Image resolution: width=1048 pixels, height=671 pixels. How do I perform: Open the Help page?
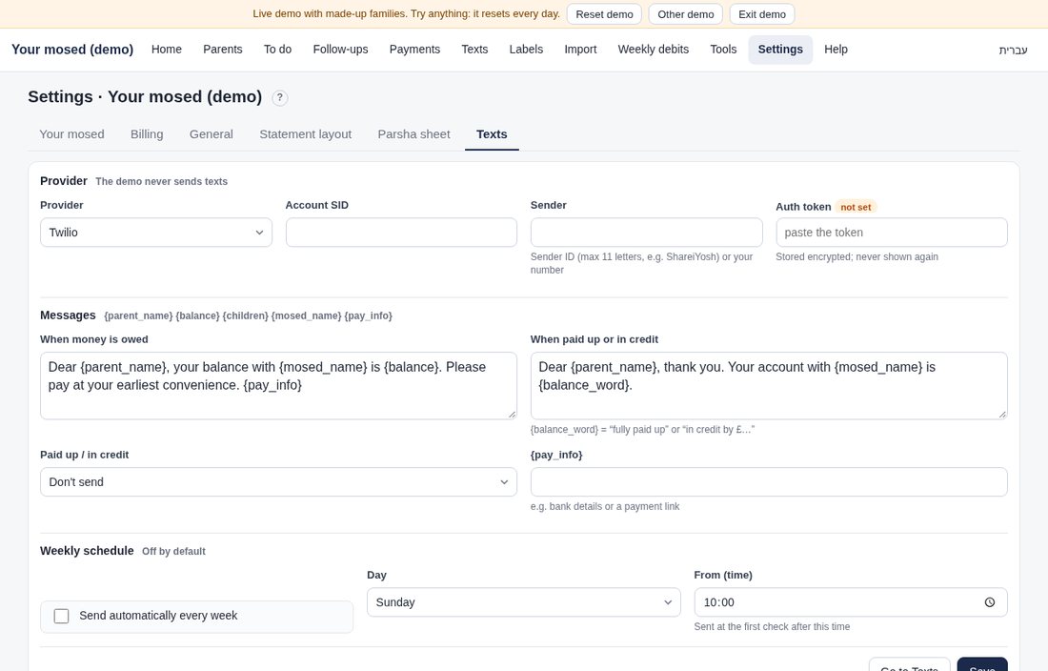point(836,50)
